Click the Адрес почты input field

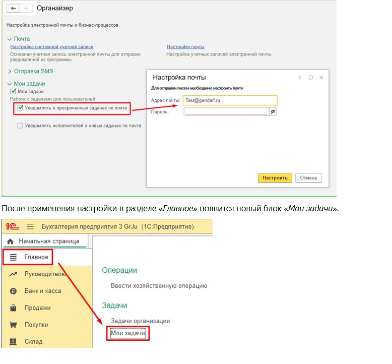click(229, 100)
